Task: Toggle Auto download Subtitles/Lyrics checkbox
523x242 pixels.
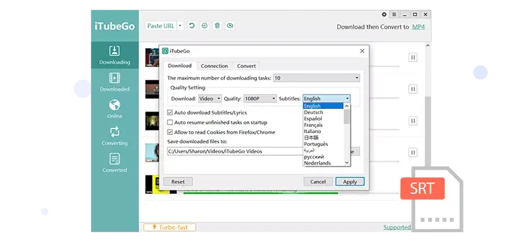Action: tap(170, 113)
